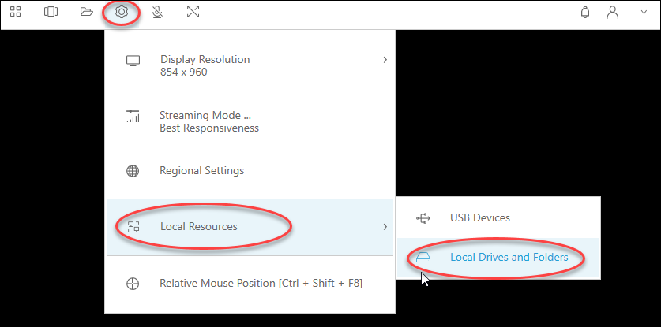Toggle Relative Mouse Position option
This screenshot has height=327, width=661.
[x=261, y=283]
